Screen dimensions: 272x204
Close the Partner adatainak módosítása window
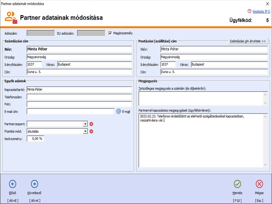[266, 4]
